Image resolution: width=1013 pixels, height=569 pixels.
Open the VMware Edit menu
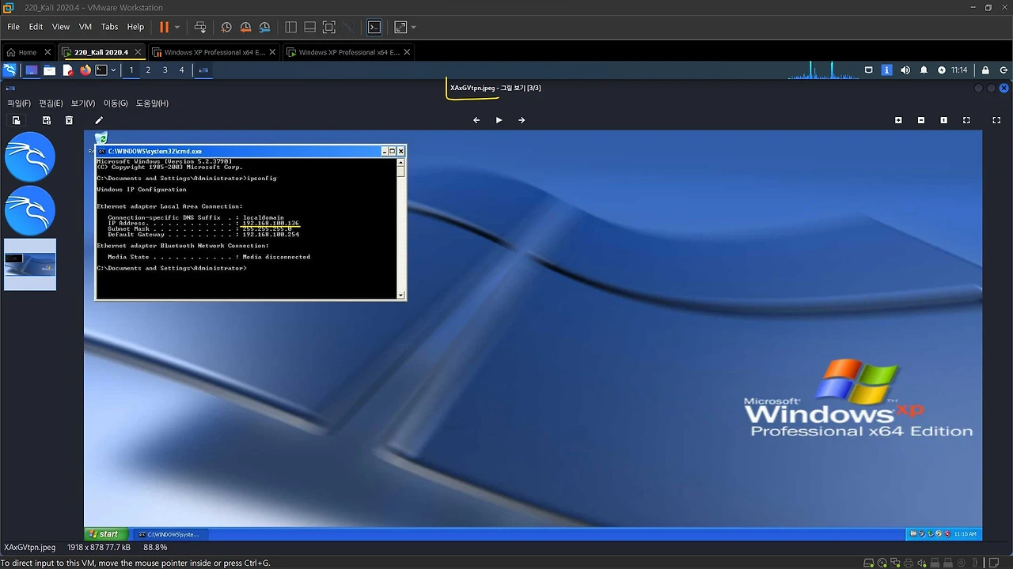tap(36, 27)
